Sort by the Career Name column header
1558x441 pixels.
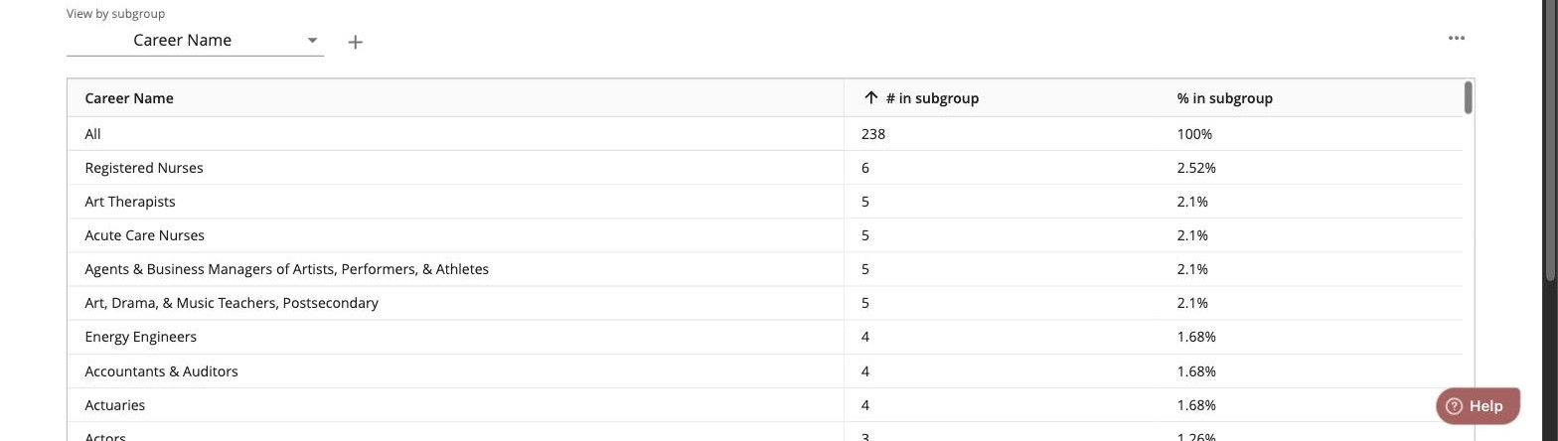[x=129, y=98]
